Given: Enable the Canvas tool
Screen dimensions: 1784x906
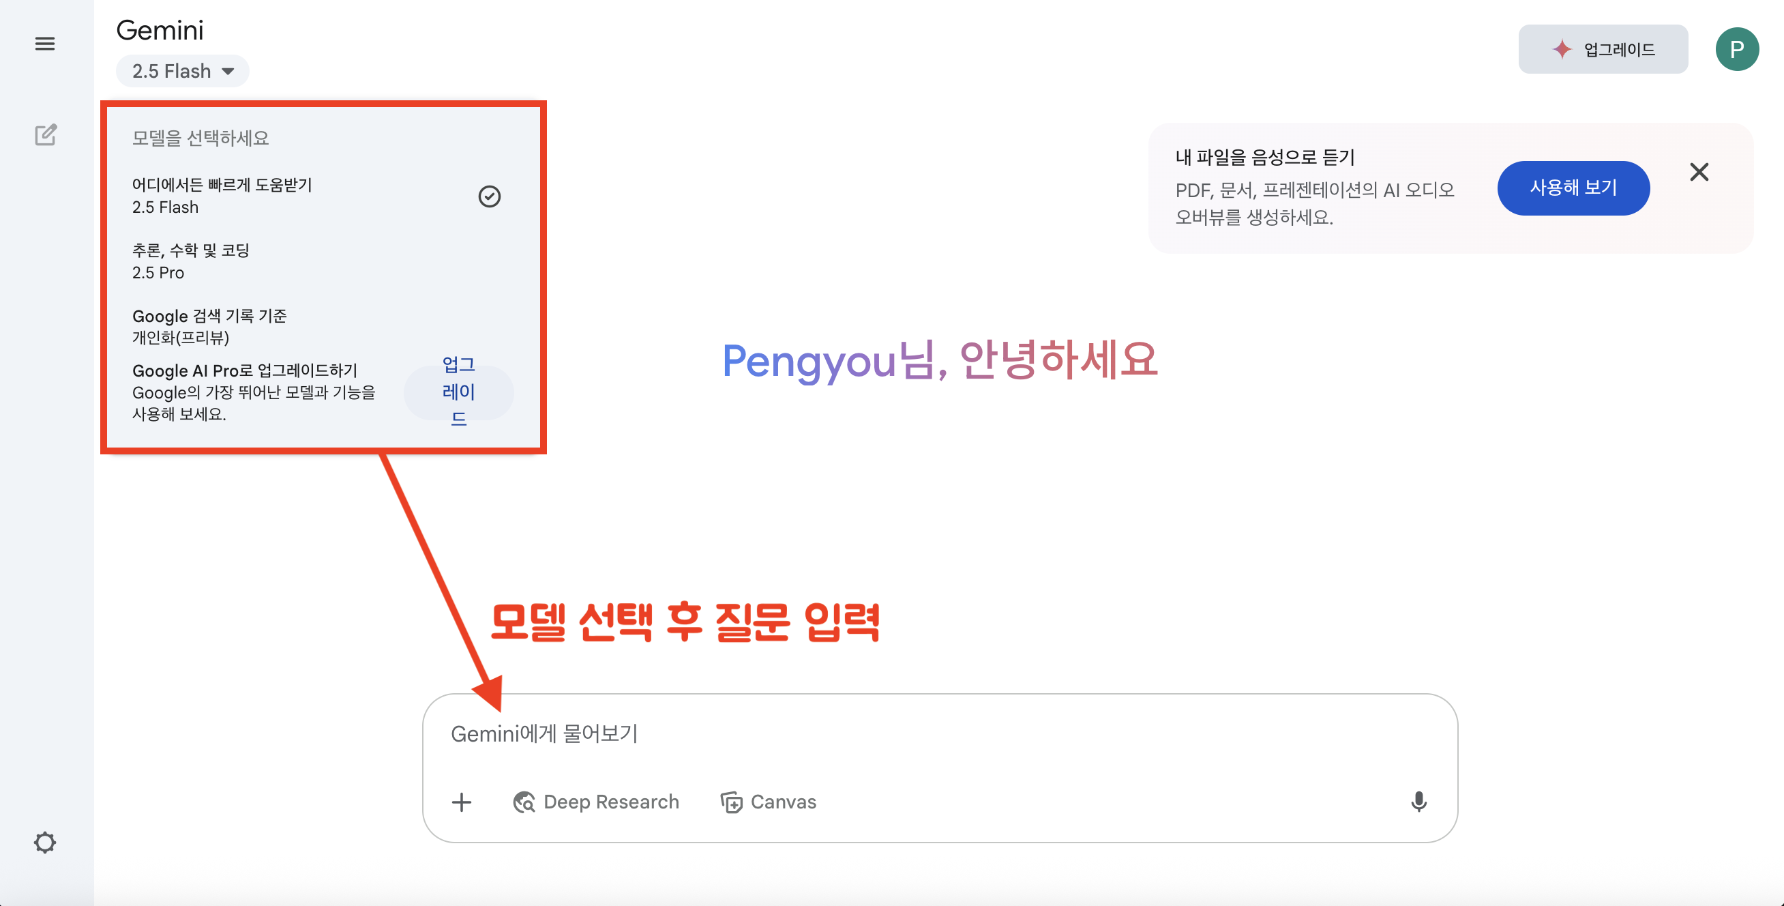Looking at the screenshot, I should (x=768, y=802).
